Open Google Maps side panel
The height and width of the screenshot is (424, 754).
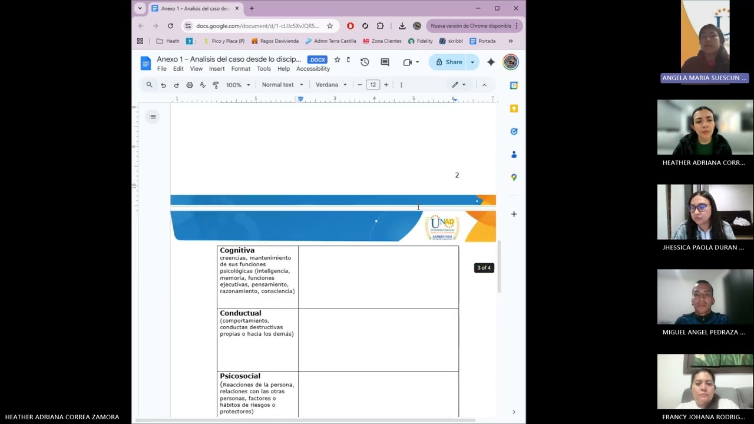coord(514,177)
